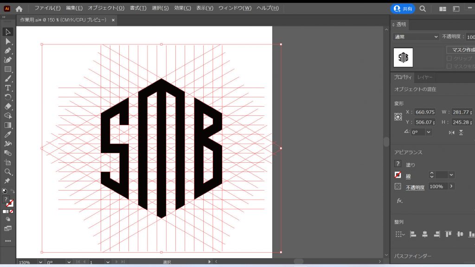Adjust the stroke weight stepper arrows
The image size is (475, 267).
[432, 175]
